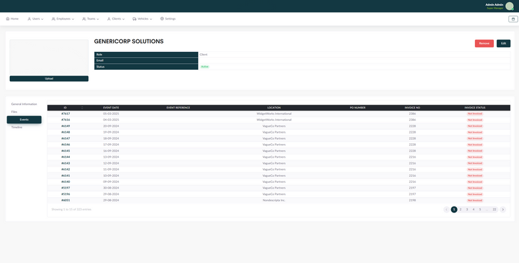Open event #6146
Viewport: 519px width, 263px height.
tap(66, 145)
